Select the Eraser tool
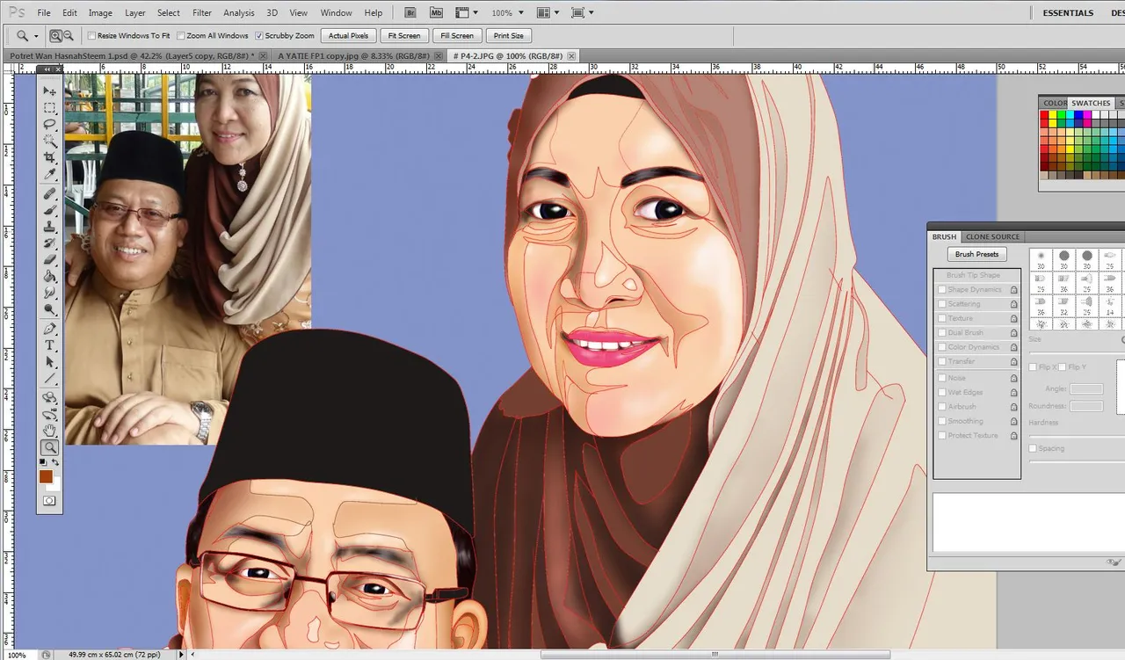The height and width of the screenshot is (660, 1125). (49, 260)
